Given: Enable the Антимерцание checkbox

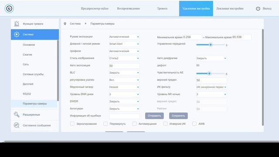Looking at the screenshot, I should pos(134,124).
